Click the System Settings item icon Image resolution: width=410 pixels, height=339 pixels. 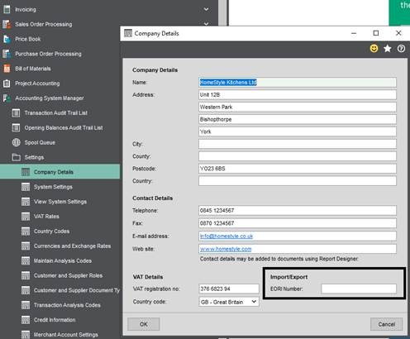tap(26, 187)
